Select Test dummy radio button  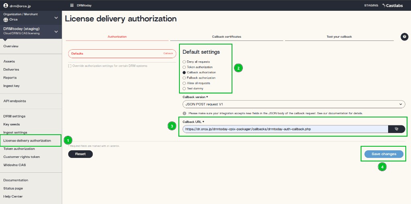(x=184, y=89)
